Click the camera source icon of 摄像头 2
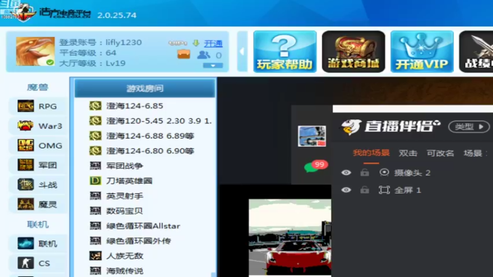The width and height of the screenshot is (493, 277). (384, 172)
